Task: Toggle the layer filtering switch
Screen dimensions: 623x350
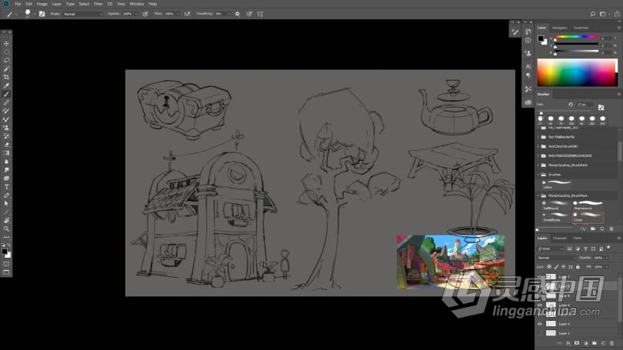Action: pyautogui.click(x=608, y=248)
